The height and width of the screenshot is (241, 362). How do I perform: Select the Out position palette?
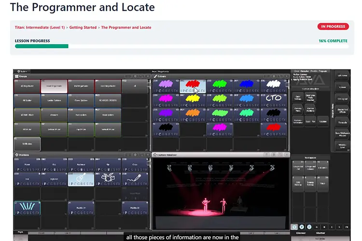tap(54, 165)
